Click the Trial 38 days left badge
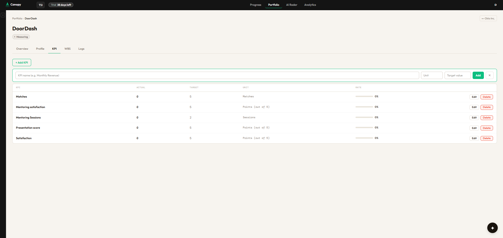 [x=61, y=5]
